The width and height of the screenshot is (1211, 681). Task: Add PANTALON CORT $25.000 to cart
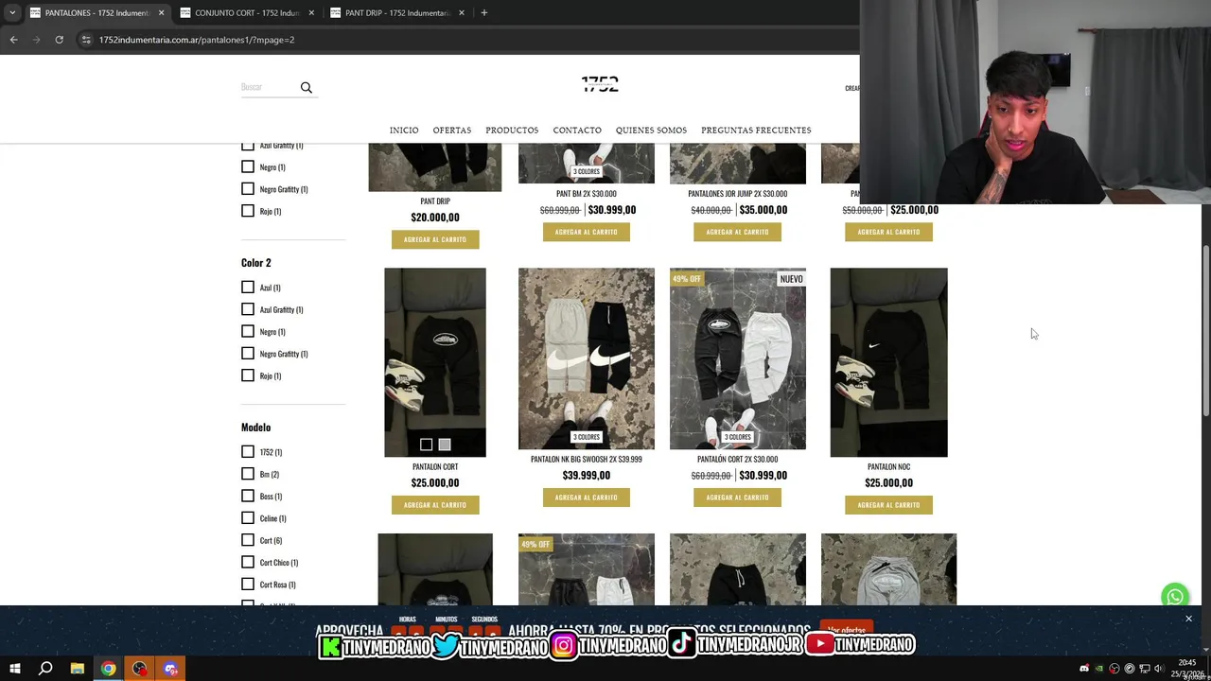435,505
